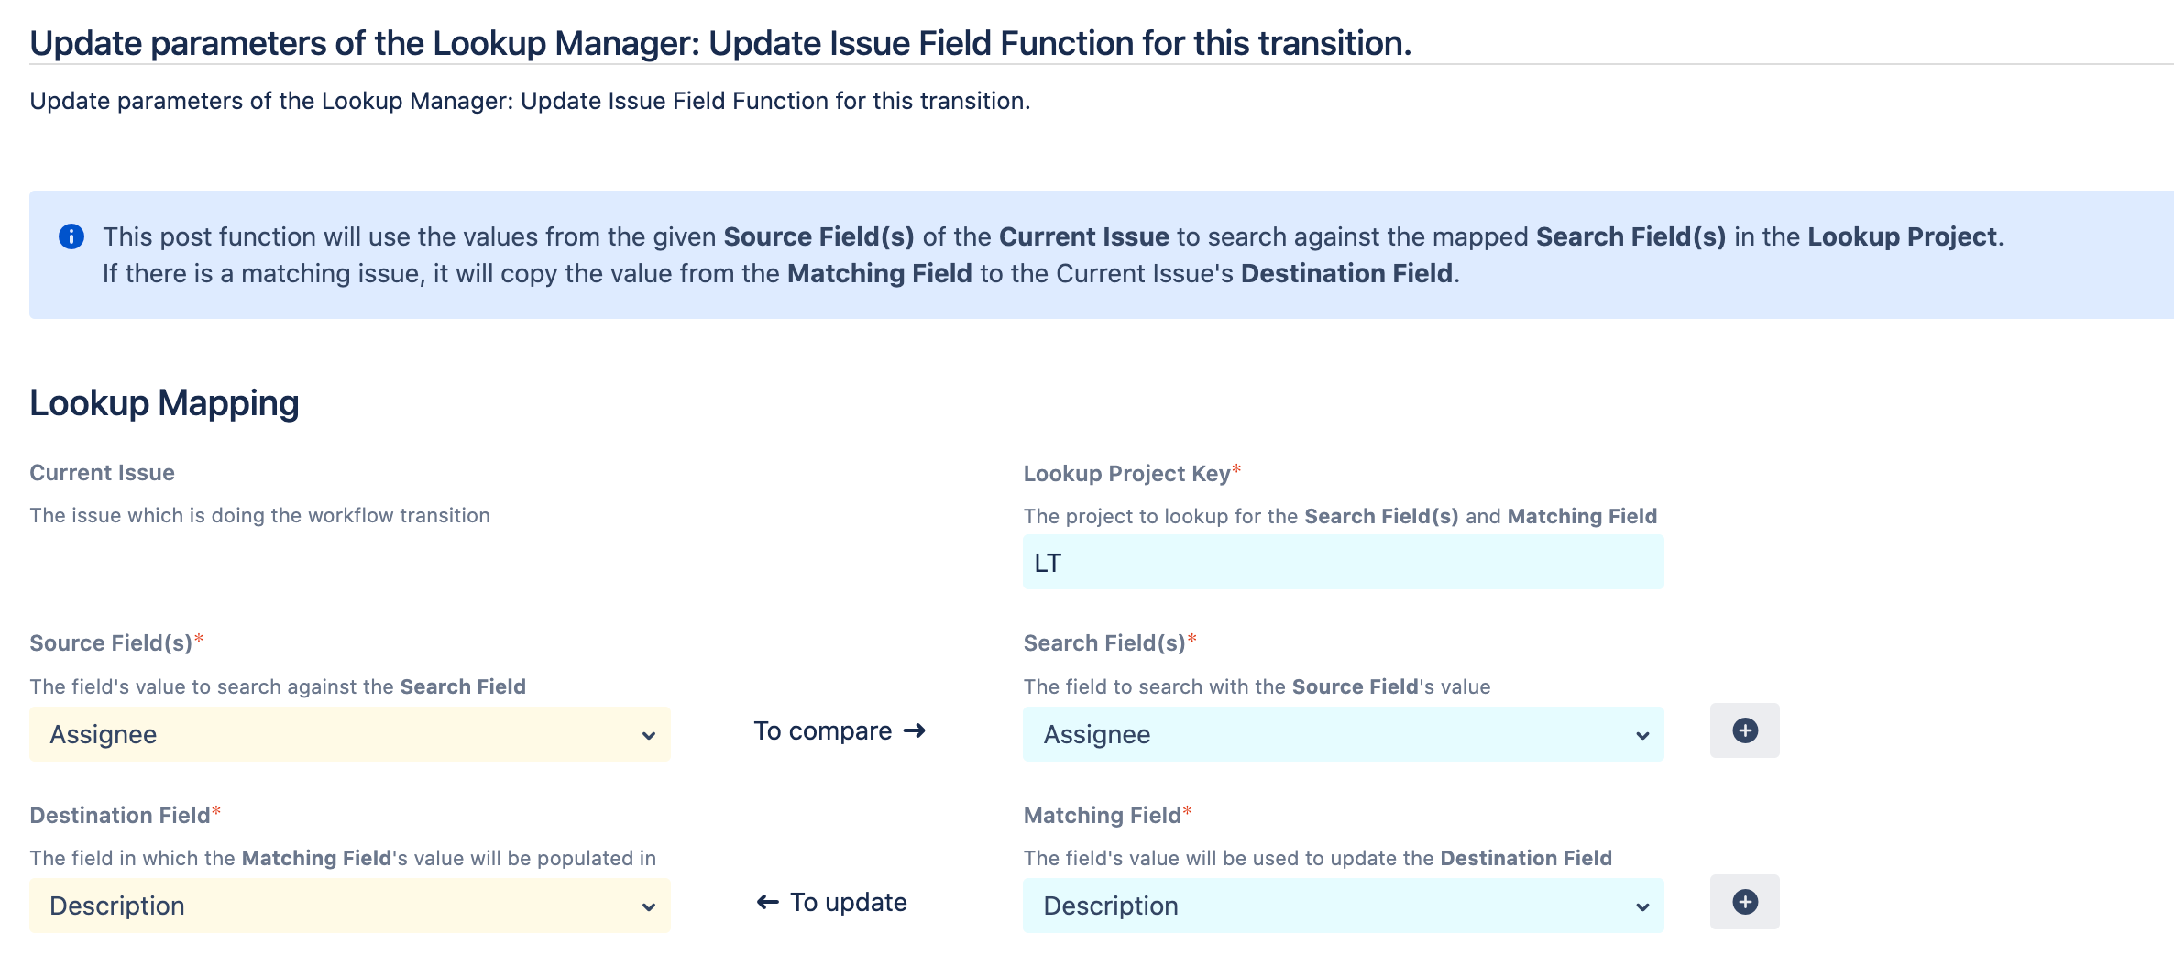This screenshot has height=966, width=2174.
Task: Expand the Search Field(s) Assignee dropdown
Action: pyautogui.click(x=1343, y=734)
